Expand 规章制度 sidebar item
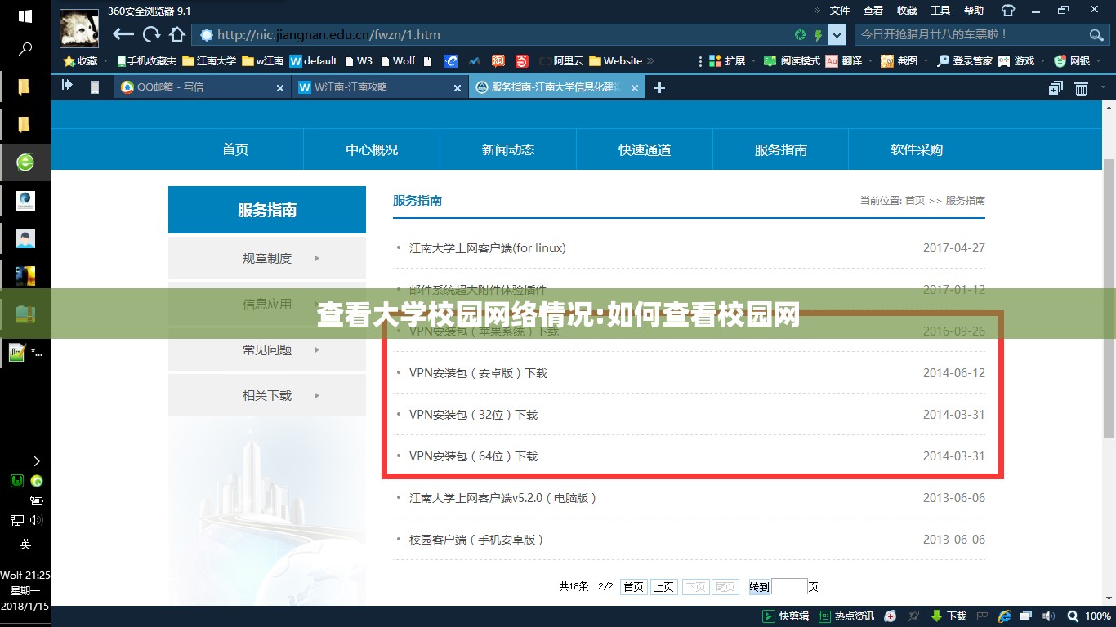Viewport: 1116px width, 627px height. [267, 258]
